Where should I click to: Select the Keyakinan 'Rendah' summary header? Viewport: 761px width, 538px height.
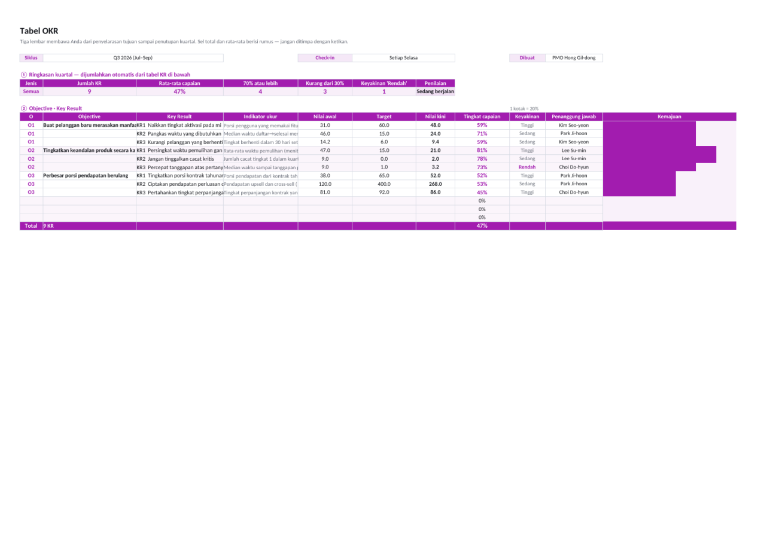[x=383, y=83]
